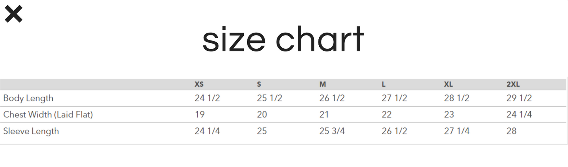Close the size chart with X icon
The width and height of the screenshot is (568, 167).
point(13,15)
